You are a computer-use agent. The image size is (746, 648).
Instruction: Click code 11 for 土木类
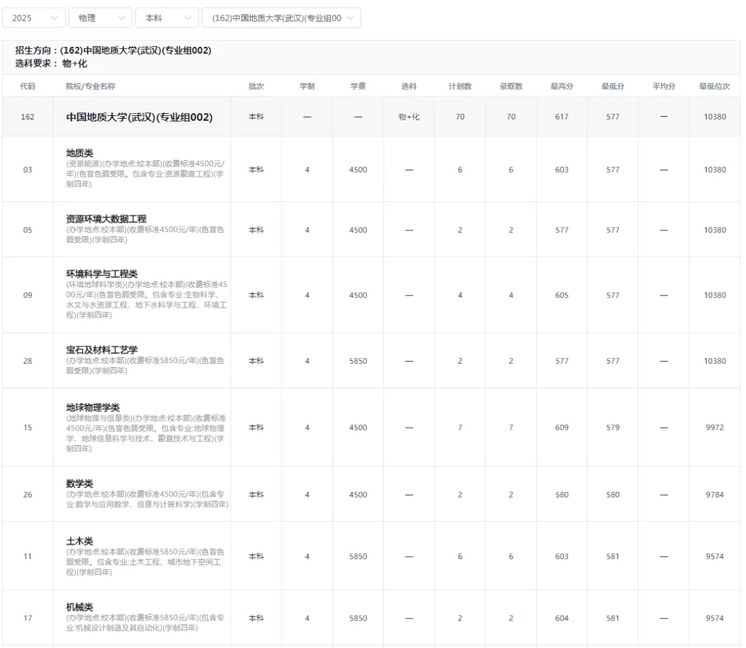pyautogui.click(x=28, y=556)
